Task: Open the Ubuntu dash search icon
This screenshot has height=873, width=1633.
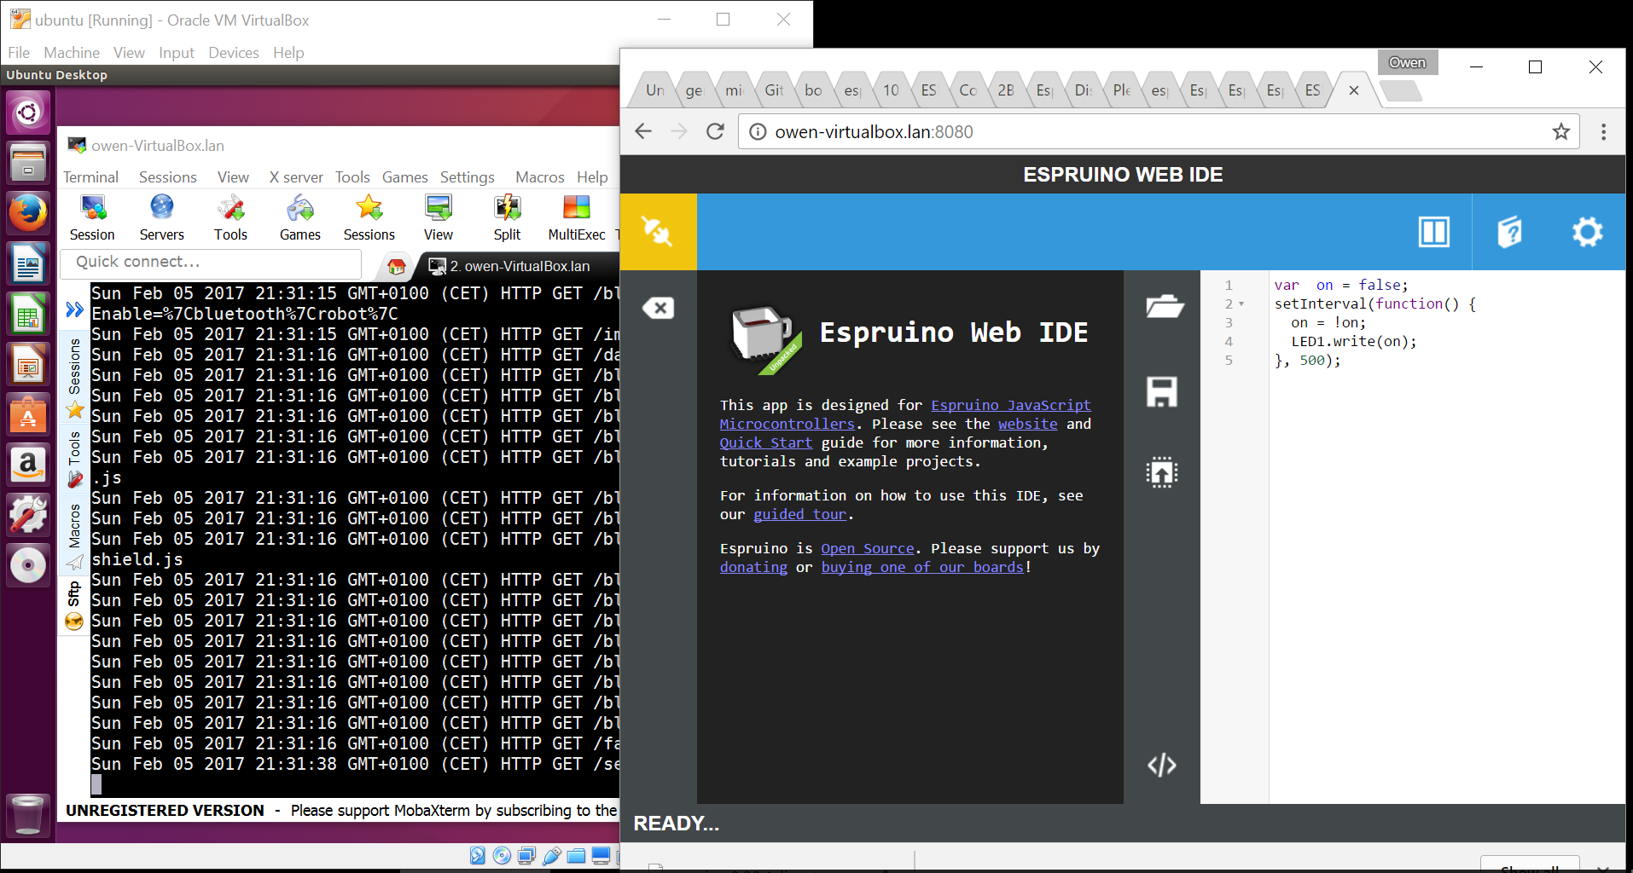Action: coord(28,113)
